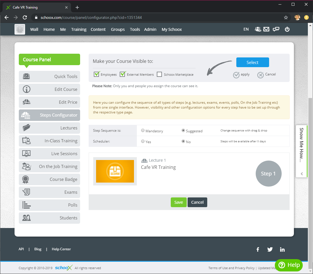
Task: Open the chat bubbles icon in header
Action: 276,29
